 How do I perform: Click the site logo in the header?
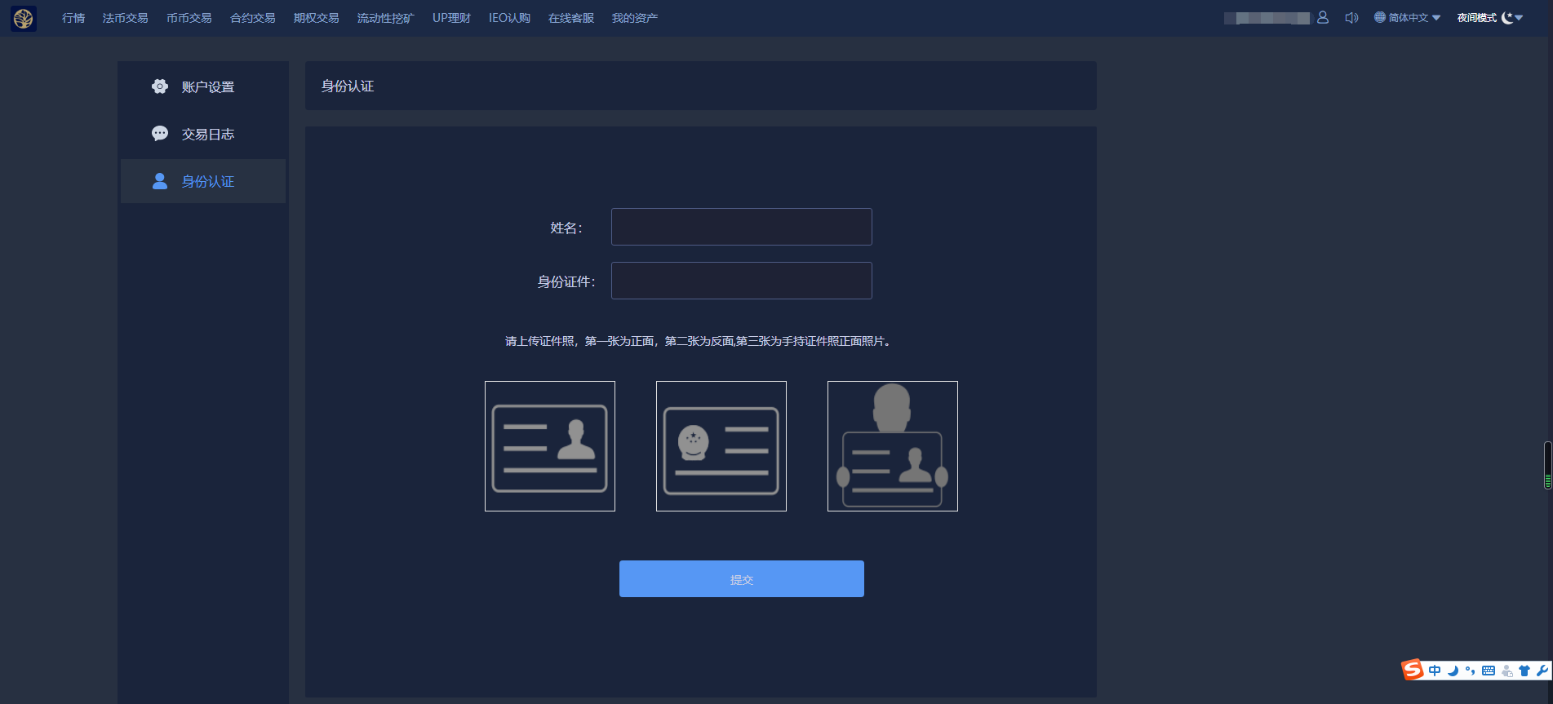24,18
